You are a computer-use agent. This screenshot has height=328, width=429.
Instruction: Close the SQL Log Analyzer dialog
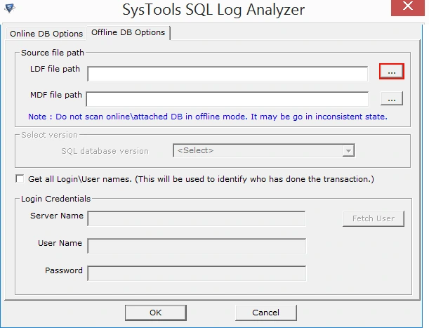point(407,7)
